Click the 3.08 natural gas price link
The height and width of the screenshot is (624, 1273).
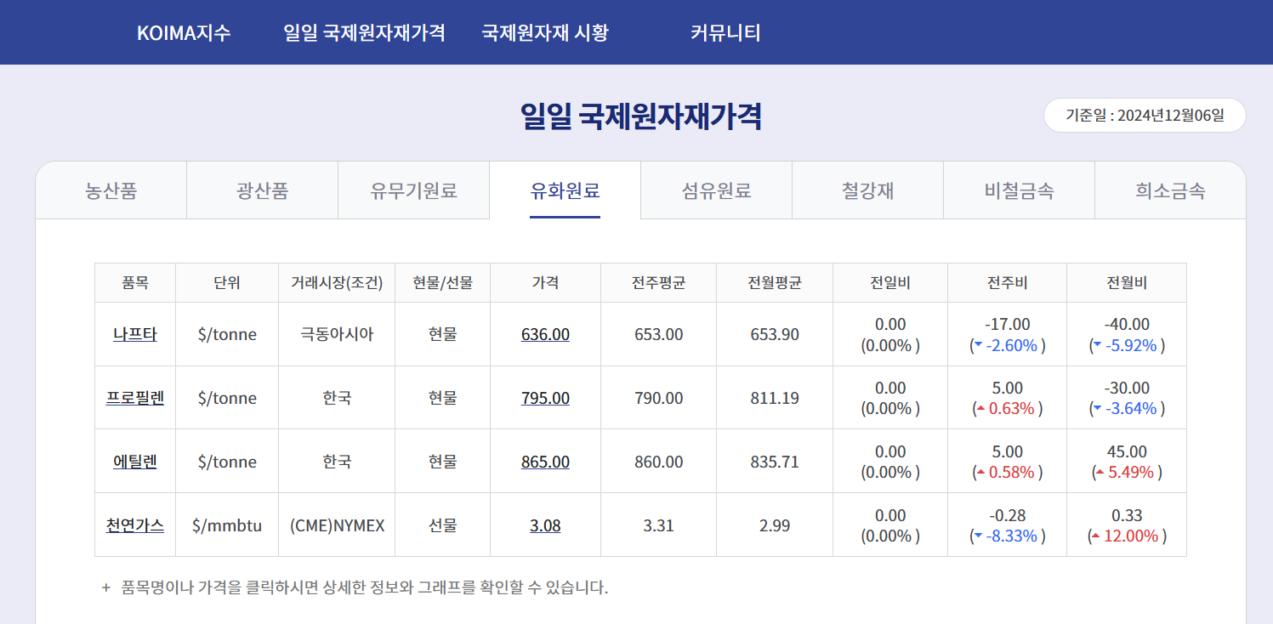tap(545, 525)
